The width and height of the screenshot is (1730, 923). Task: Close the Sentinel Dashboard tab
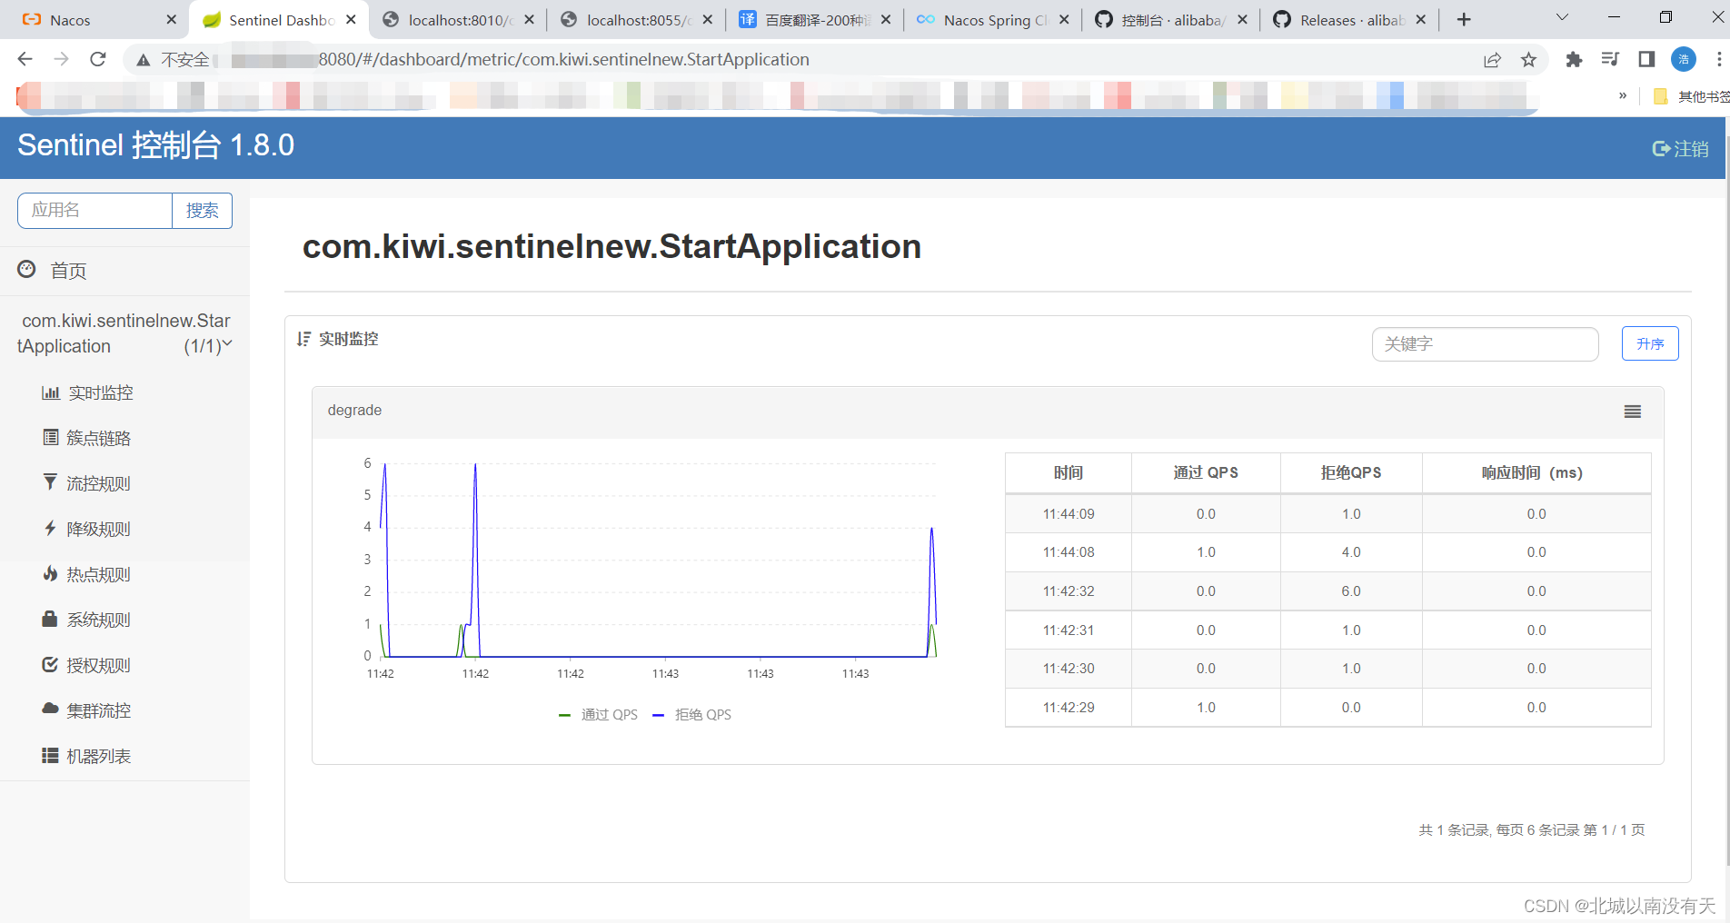[x=351, y=19]
